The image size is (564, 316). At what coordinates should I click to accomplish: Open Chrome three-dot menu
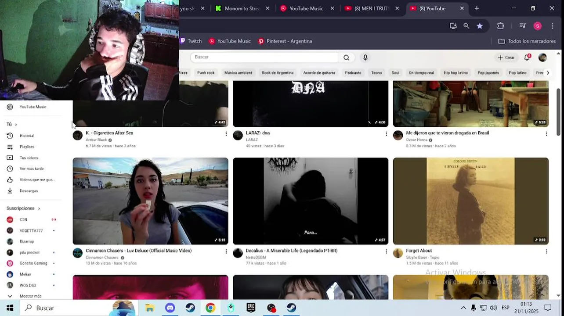pyautogui.click(x=552, y=26)
